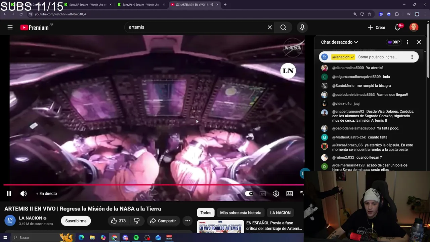Viewport: 430px width, 242px height.
Task: Open the account avatar menu
Action: pyautogui.click(x=414, y=28)
